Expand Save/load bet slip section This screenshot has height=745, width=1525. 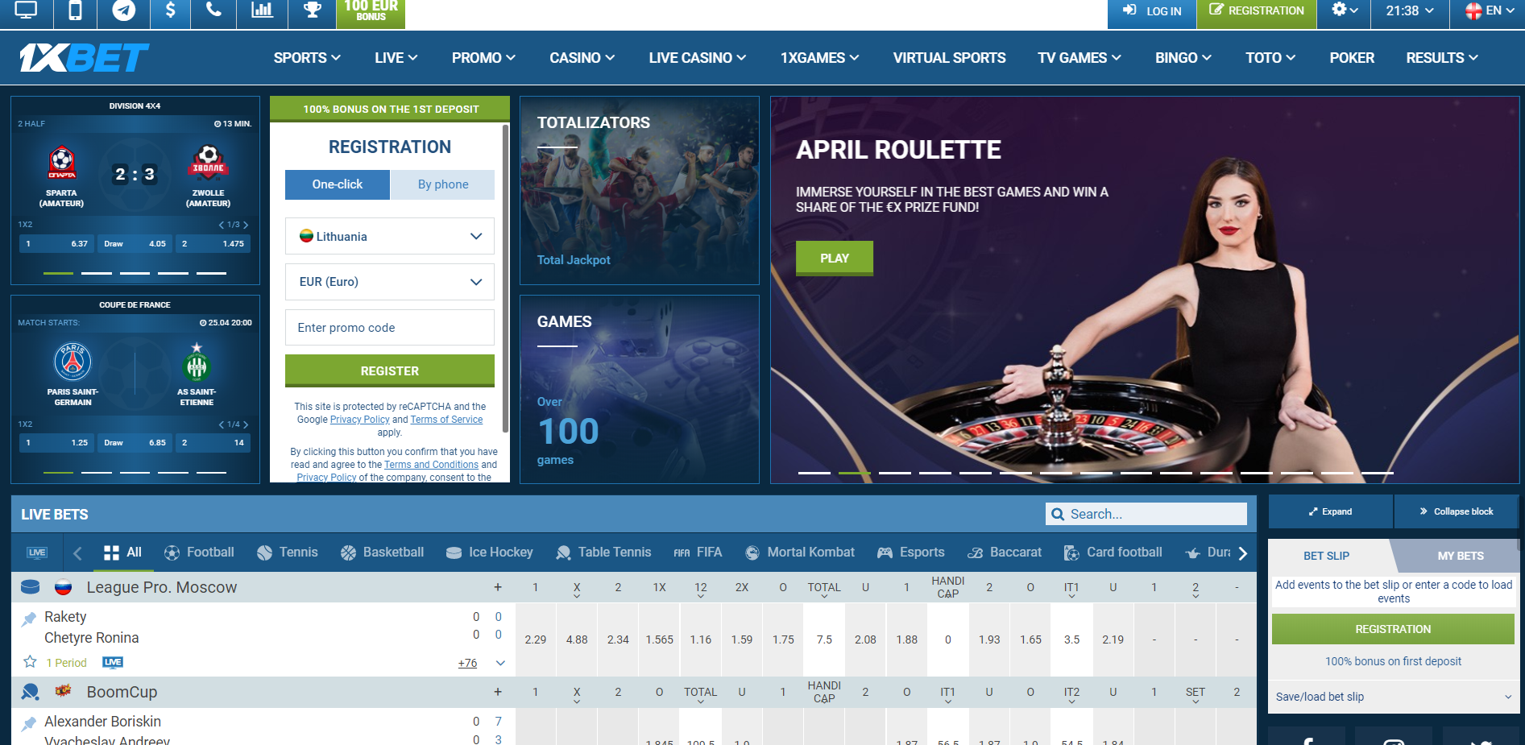1393,697
